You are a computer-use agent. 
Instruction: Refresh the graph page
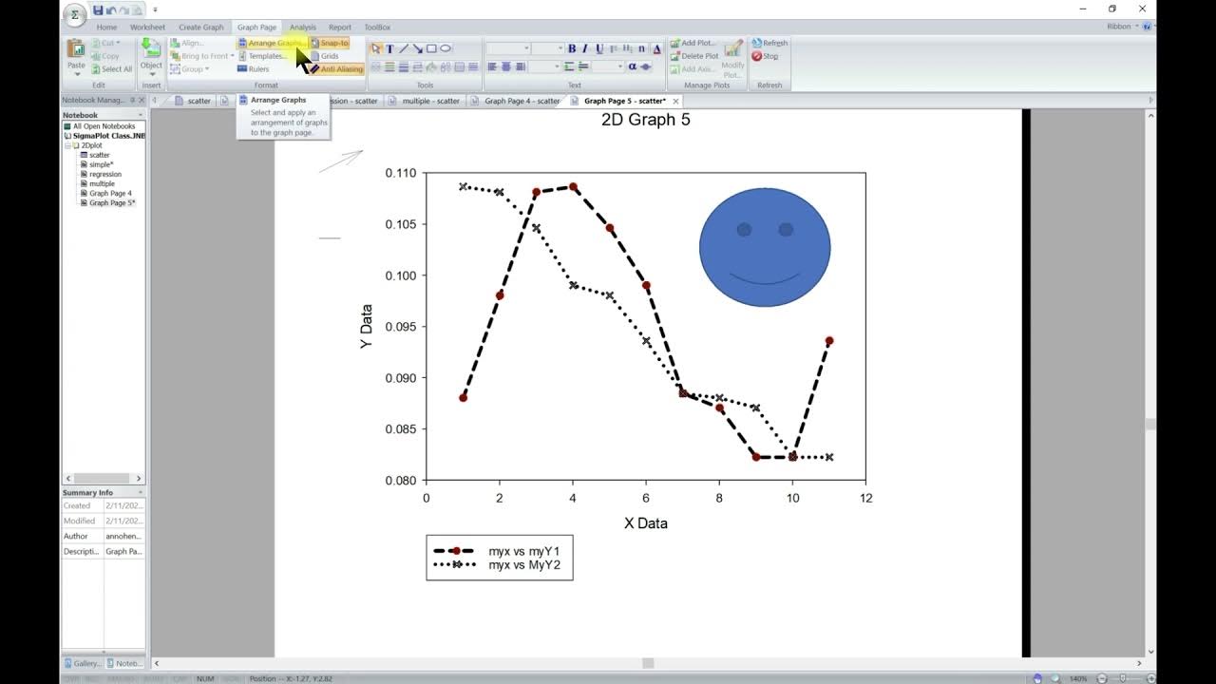(769, 43)
